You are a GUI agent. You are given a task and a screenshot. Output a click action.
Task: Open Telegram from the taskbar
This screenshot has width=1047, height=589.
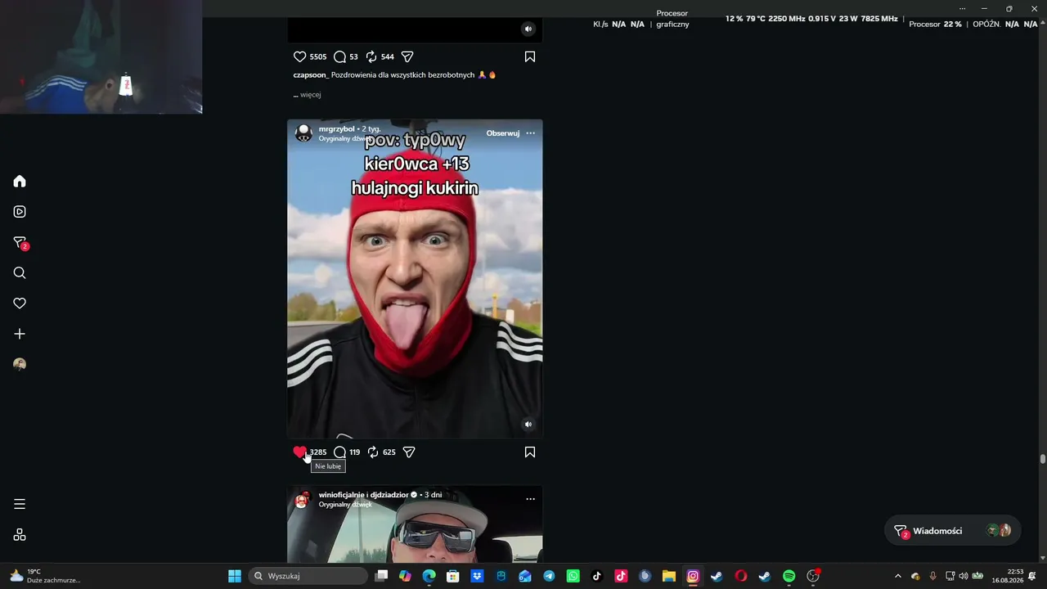pos(549,576)
